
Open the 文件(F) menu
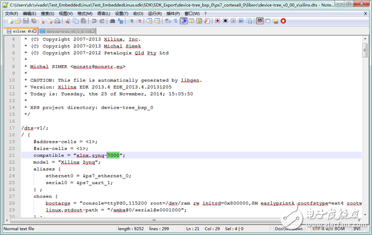(12, 14)
